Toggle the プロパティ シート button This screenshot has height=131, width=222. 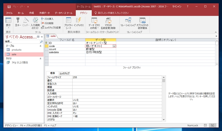68,23
